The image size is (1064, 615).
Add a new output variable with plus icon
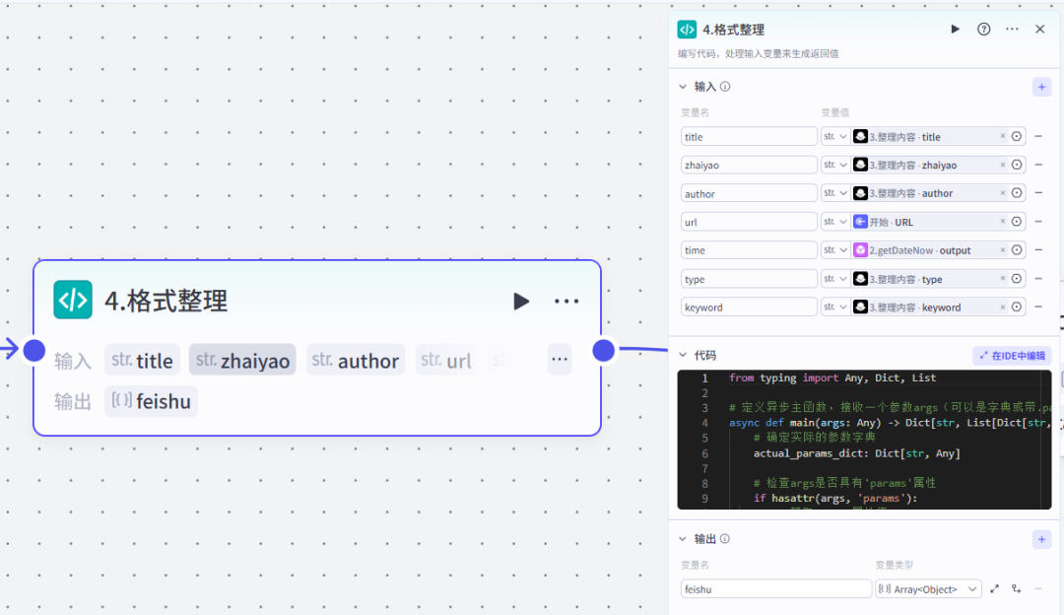click(1041, 539)
